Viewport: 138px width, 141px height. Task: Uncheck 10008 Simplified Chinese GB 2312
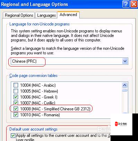pyautogui.click(x=16, y=109)
